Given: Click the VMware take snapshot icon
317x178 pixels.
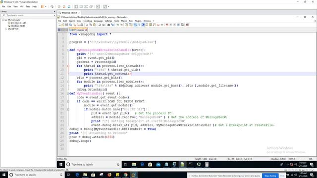Looking at the screenshot, I should (59, 6).
